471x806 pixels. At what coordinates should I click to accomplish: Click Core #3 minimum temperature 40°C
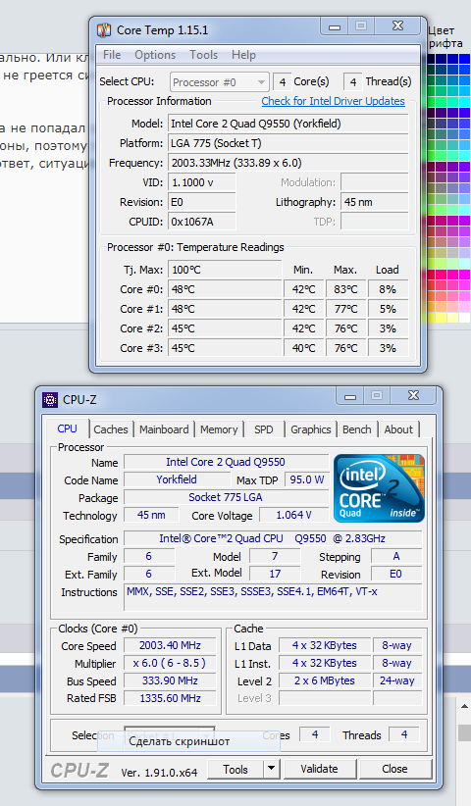tap(304, 348)
